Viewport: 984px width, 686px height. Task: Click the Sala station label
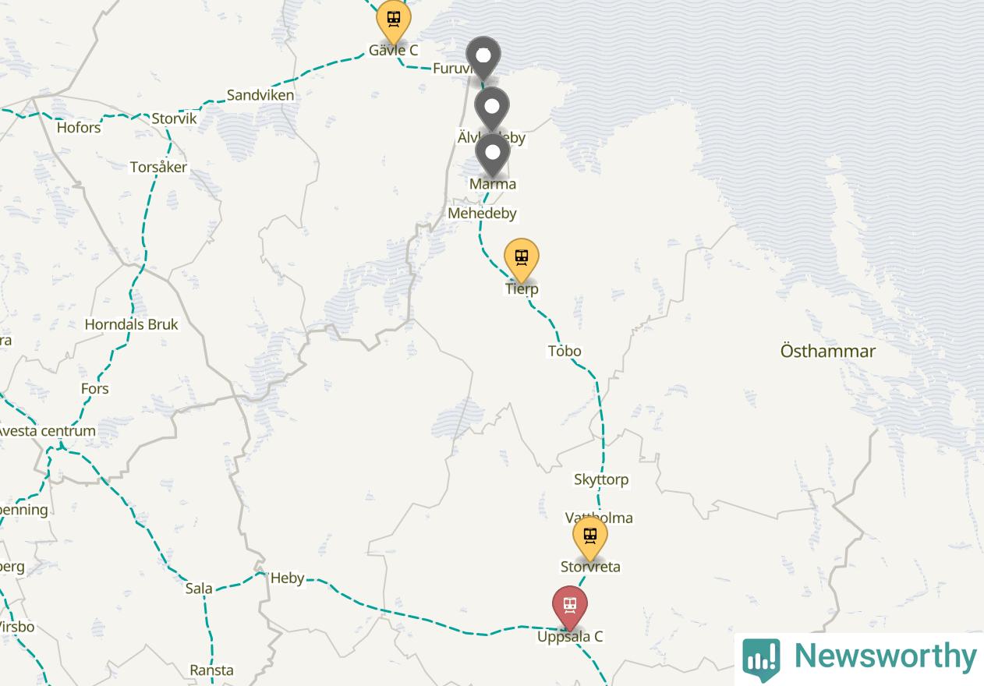199,589
